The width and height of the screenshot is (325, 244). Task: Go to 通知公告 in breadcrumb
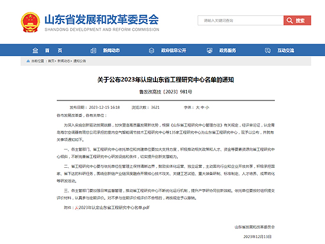tap(80, 61)
